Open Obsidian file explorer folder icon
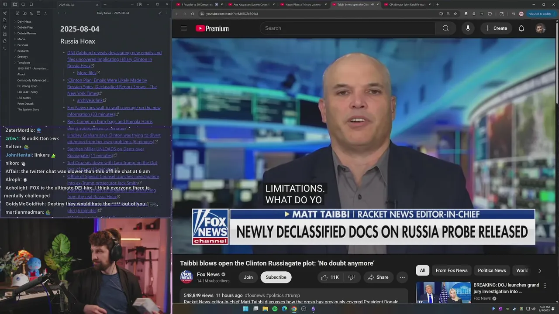Screen dimensions: 559x314 coord(15,4)
